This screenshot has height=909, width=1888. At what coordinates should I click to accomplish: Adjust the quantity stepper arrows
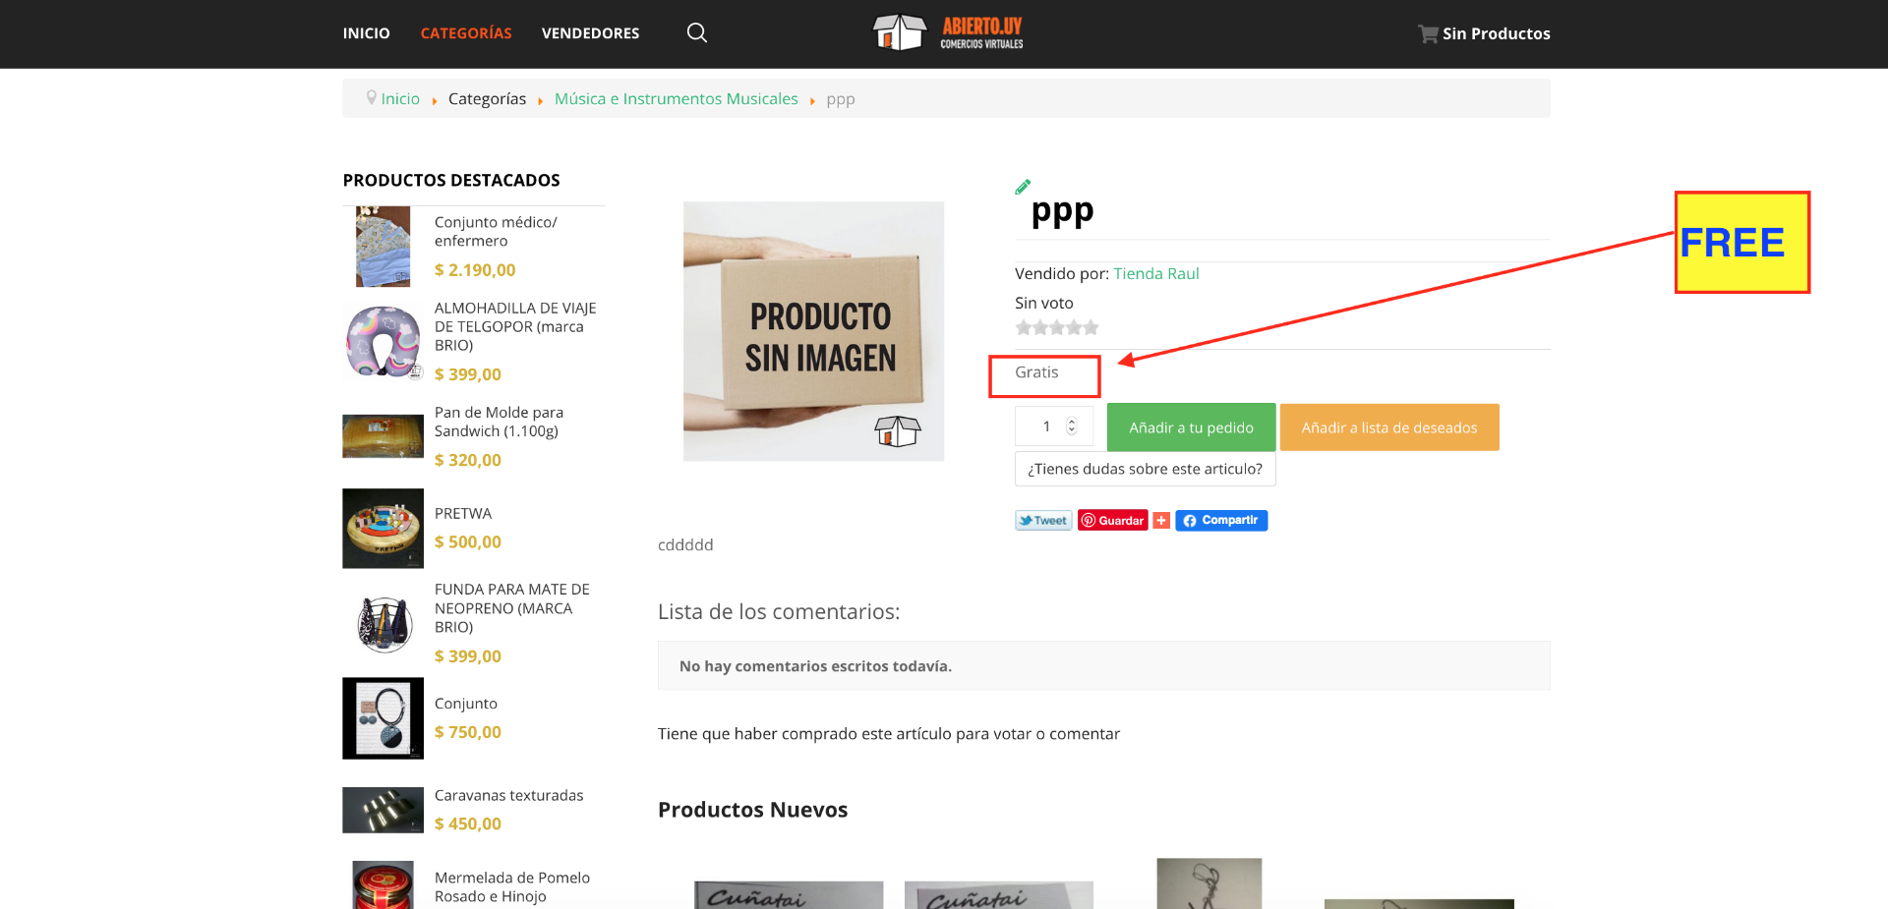(x=1072, y=426)
